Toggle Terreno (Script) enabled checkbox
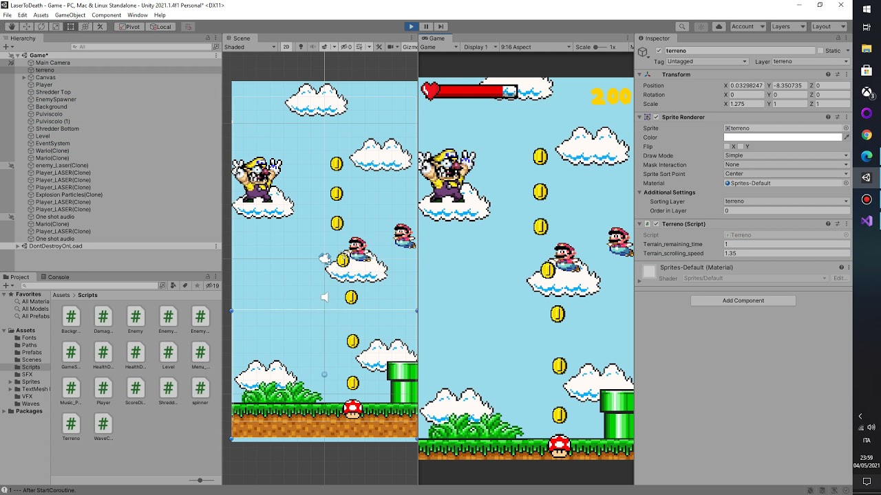Viewport: 881px width, 495px height. click(656, 224)
